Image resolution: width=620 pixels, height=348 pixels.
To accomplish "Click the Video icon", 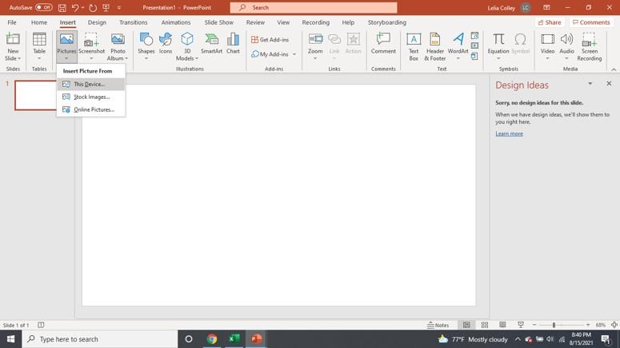I will tap(548, 46).
